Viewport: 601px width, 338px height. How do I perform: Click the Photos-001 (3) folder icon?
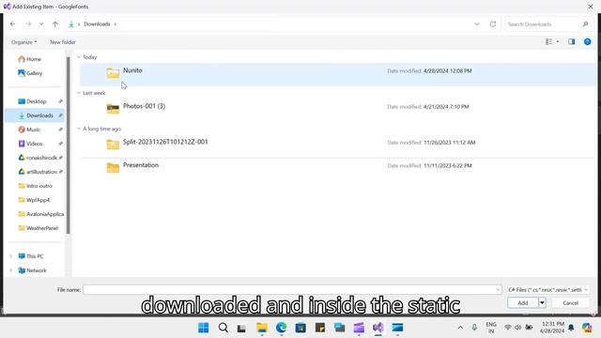(113, 109)
